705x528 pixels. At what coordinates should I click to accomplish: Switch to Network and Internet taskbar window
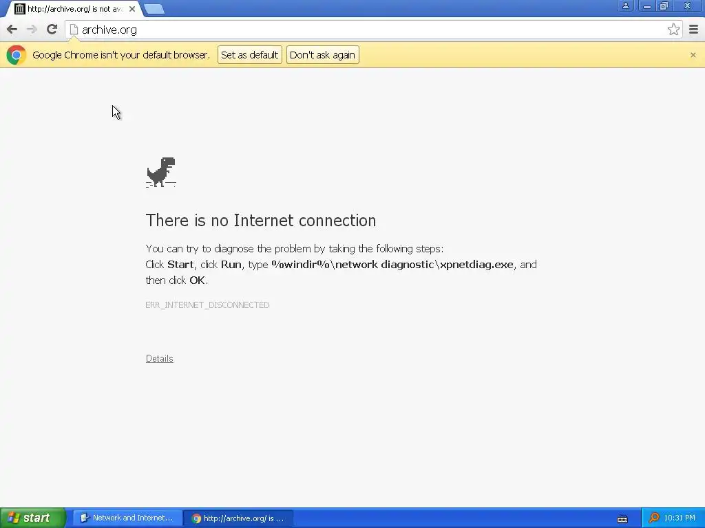127,518
